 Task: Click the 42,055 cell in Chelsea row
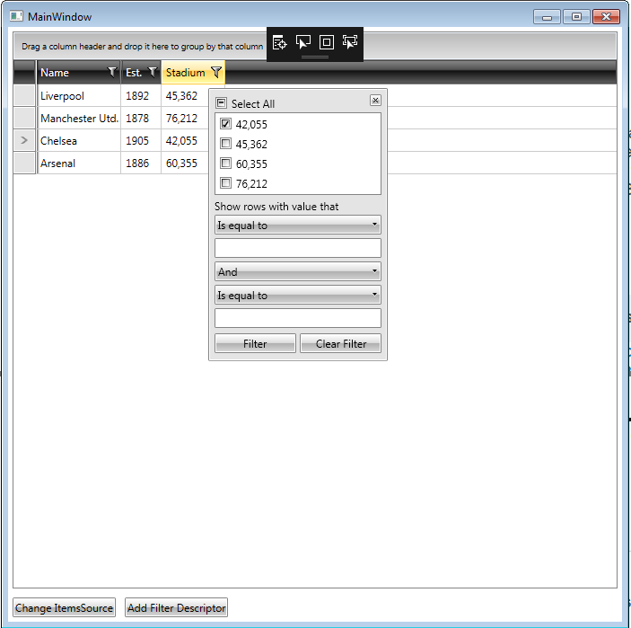(x=185, y=140)
